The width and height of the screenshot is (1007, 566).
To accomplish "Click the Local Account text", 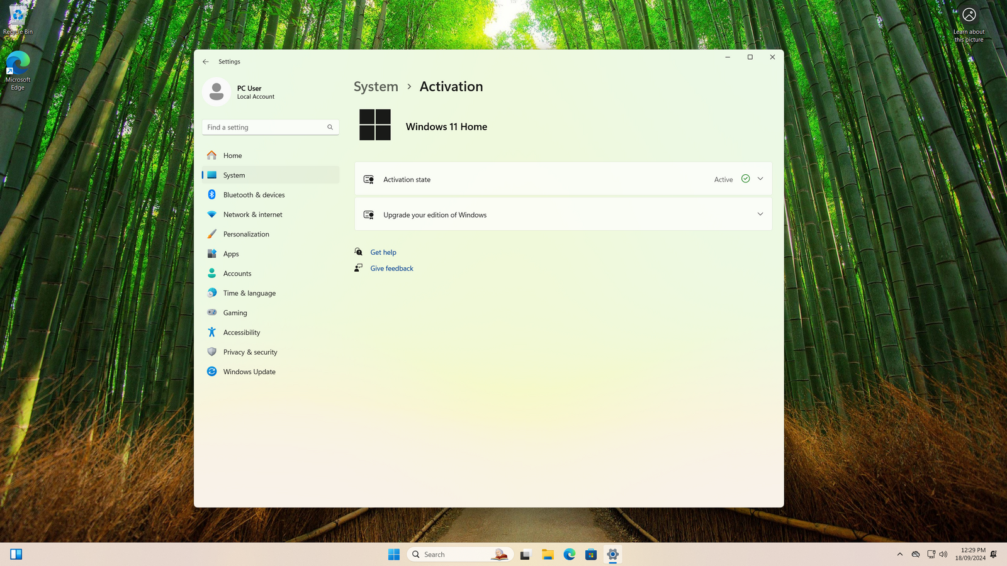I will click(256, 97).
